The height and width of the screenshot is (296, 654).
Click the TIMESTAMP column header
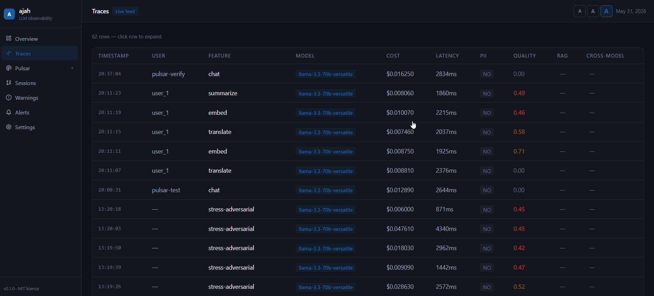[x=114, y=56]
